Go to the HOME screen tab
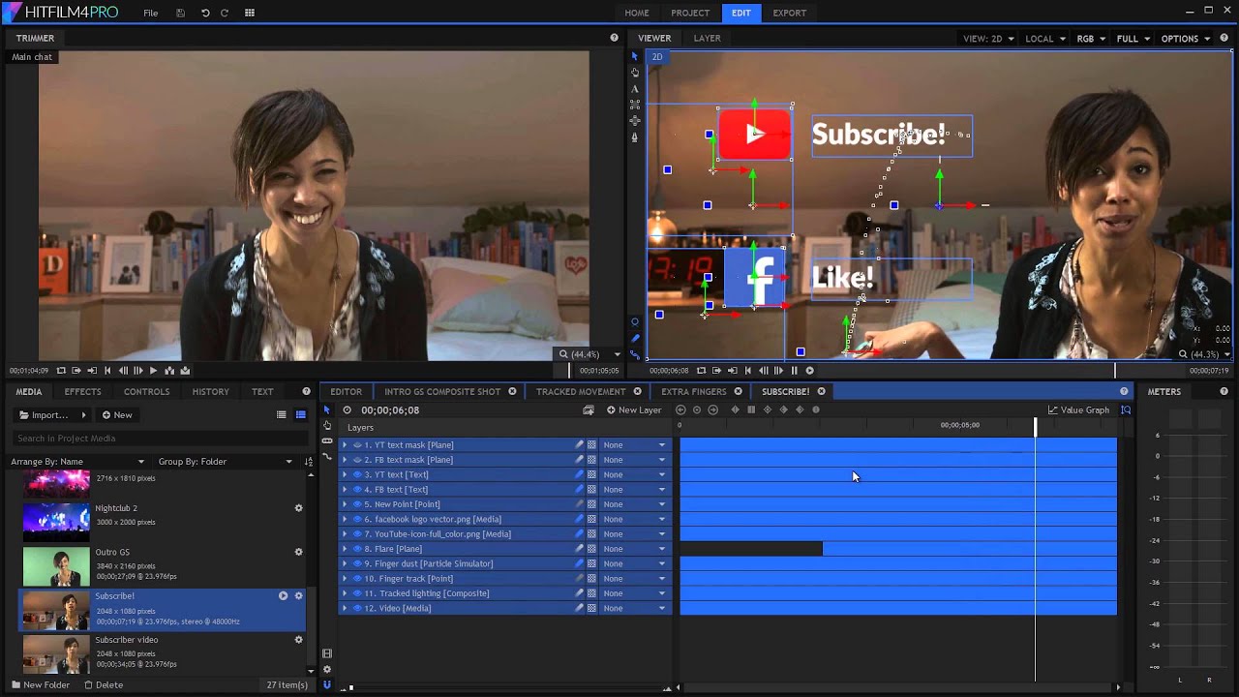Image resolution: width=1239 pixels, height=697 pixels. coord(637,13)
